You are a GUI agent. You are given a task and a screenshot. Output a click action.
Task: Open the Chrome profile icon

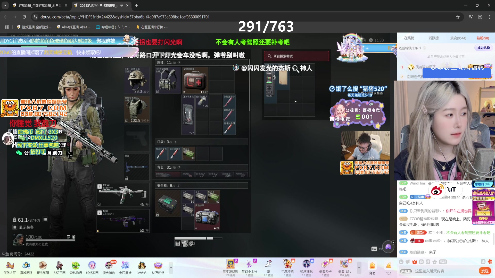click(480, 17)
